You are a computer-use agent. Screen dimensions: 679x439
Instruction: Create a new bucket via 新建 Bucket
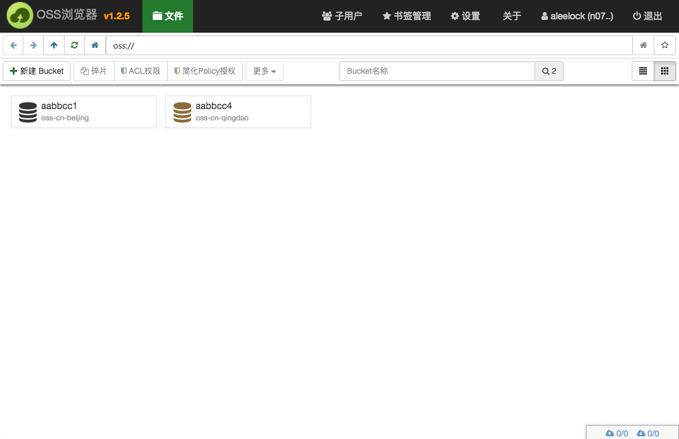tap(37, 71)
